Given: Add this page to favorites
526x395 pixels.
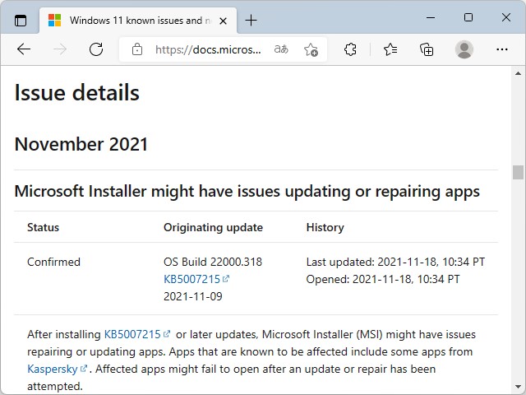Looking at the screenshot, I should point(311,49).
